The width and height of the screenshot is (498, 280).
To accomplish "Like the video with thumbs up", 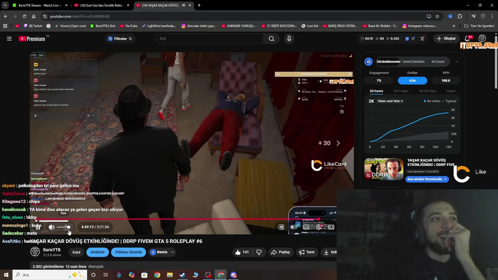I will tap(242, 252).
